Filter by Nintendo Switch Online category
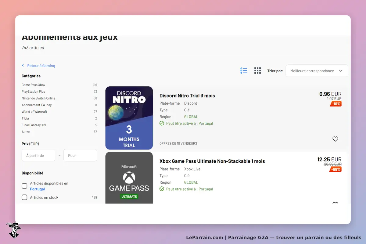The height and width of the screenshot is (244, 366). [38, 98]
